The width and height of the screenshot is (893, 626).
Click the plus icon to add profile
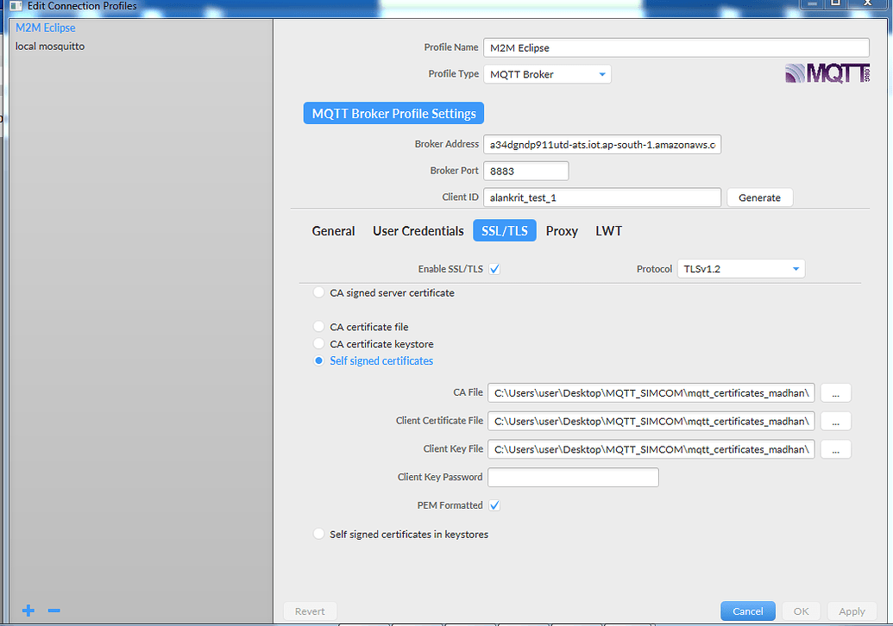pos(28,610)
